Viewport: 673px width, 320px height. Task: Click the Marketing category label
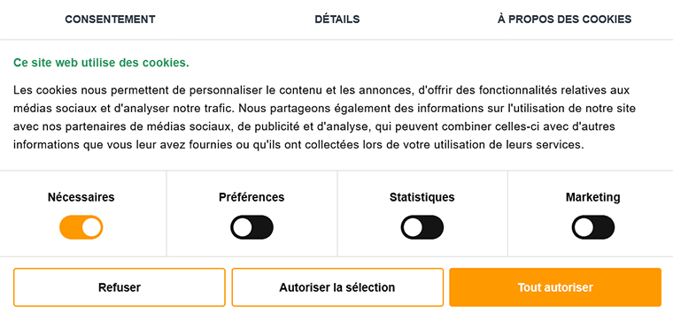(x=592, y=197)
